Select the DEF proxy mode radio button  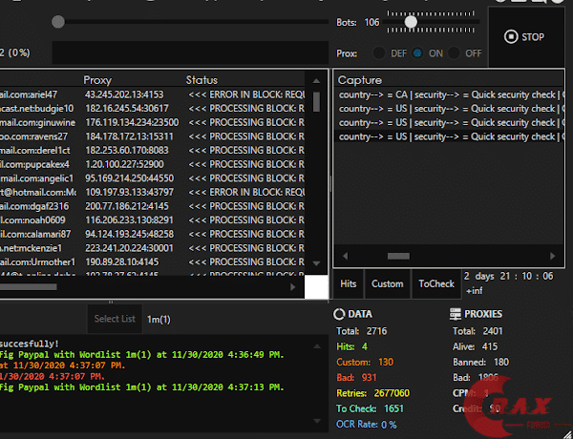[x=379, y=53]
